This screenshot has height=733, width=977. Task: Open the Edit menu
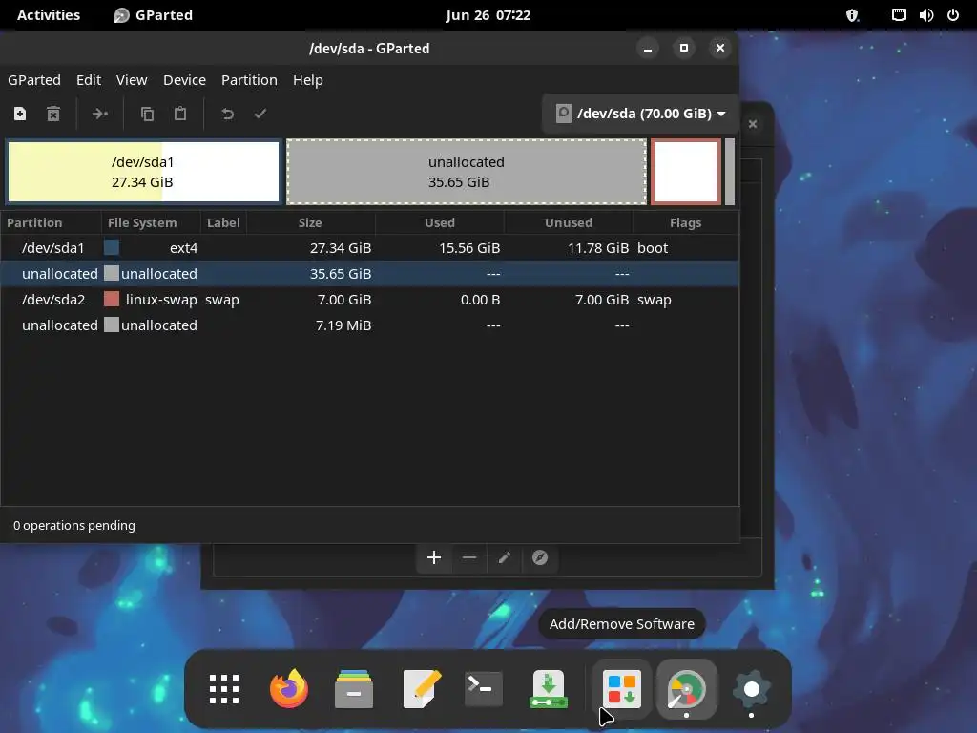point(89,80)
